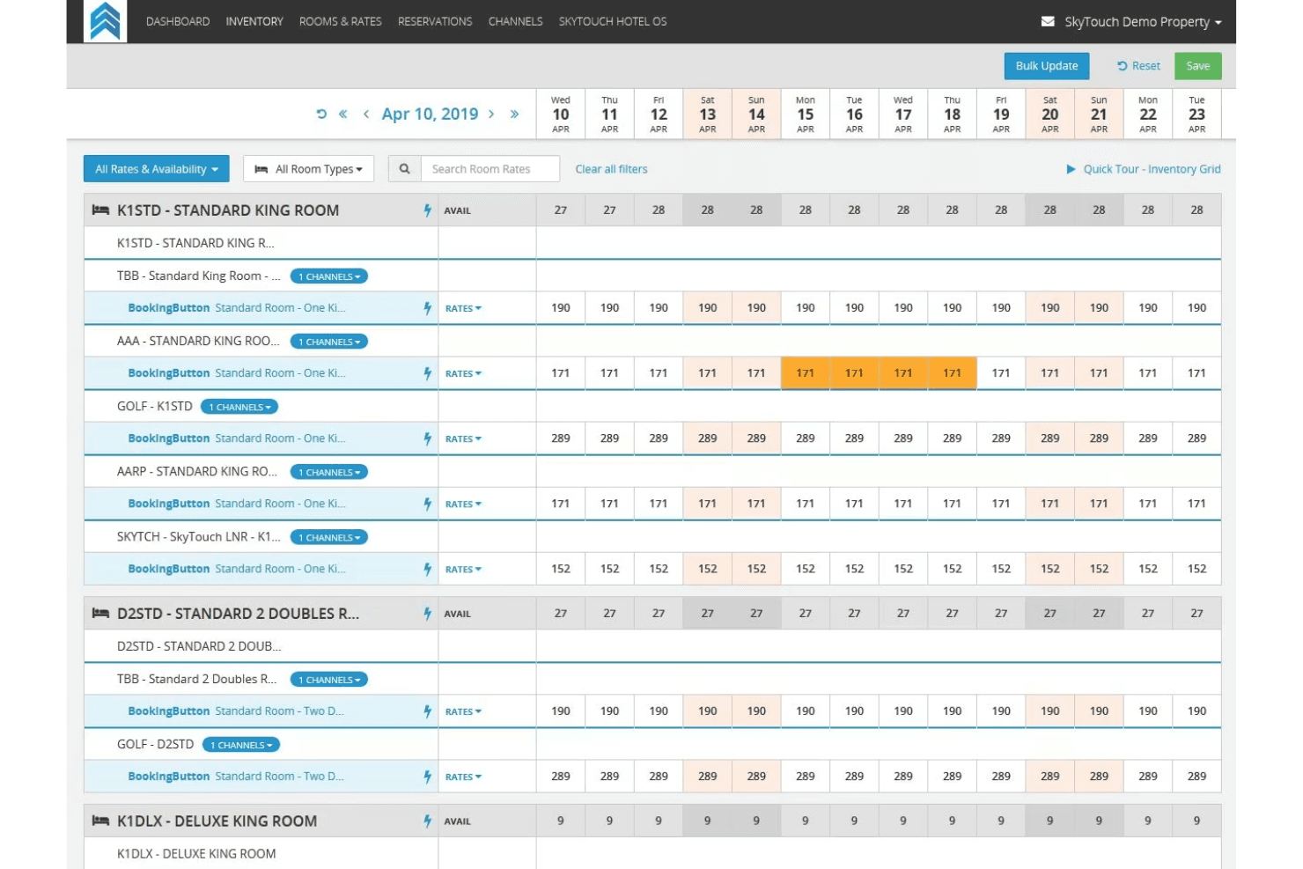Open Rates dropdown in TBB Two Doubles row
Viewport: 1303px width, 869px height.
(463, 711)
